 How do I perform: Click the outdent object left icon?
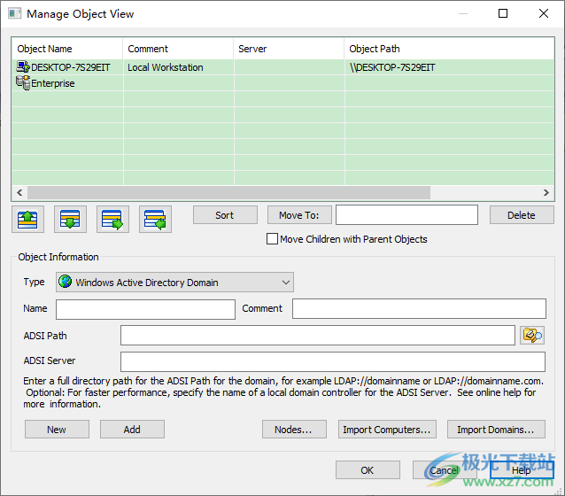pos(155,219)
